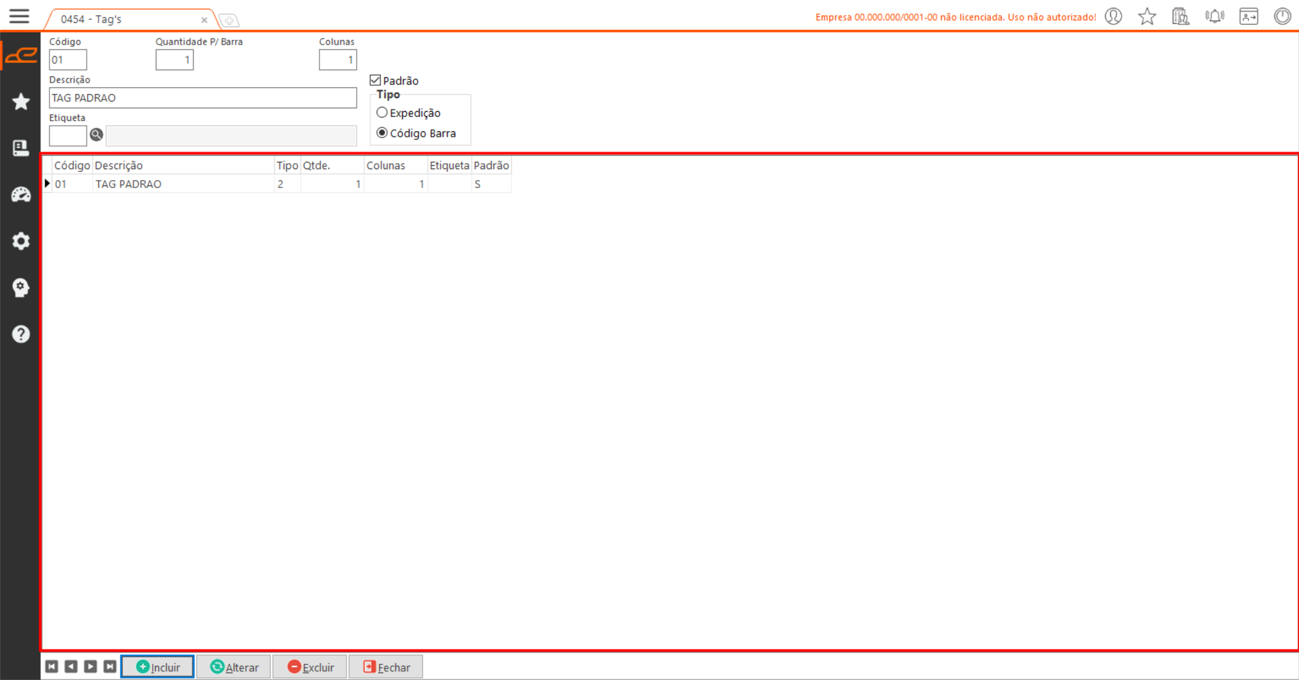This screenshot has height=680, width=1299.
Task: Open settings gear in sidebar
Action: point(21,242)
